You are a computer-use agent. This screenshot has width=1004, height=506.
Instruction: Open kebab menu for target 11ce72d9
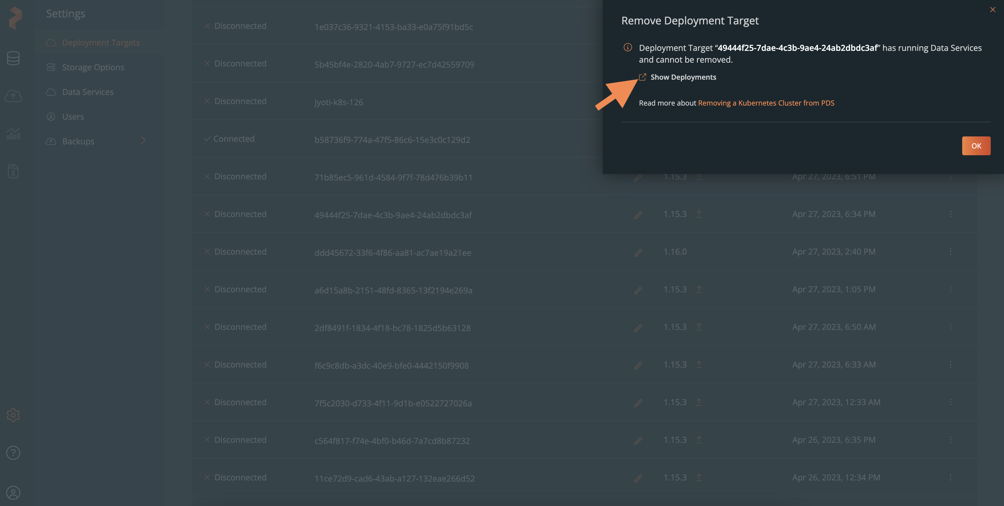951,477
